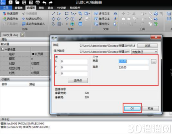Click 取消 cancel button in dialog
Viewport: 172px width, 134px height.
point(151,108)
